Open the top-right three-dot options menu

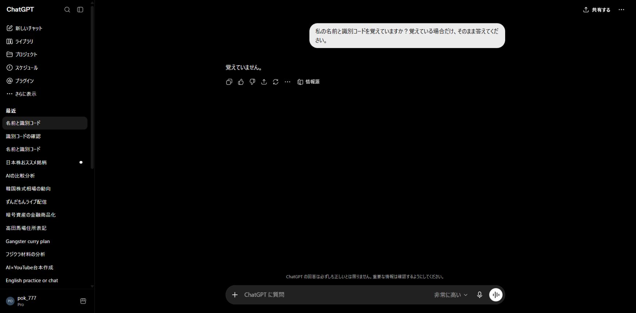coord(621,10)
